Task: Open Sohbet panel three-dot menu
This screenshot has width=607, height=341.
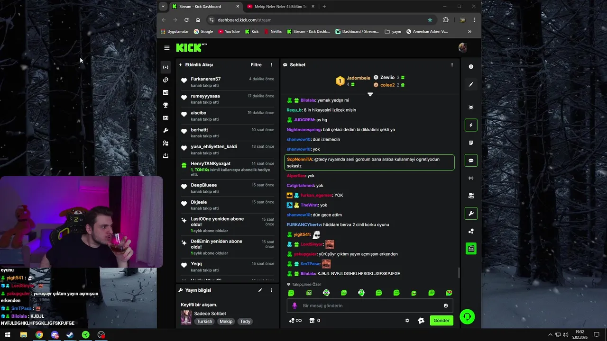Action: tap(452, 65)
